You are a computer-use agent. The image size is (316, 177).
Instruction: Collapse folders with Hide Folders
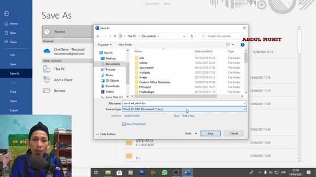pos(106,134)
